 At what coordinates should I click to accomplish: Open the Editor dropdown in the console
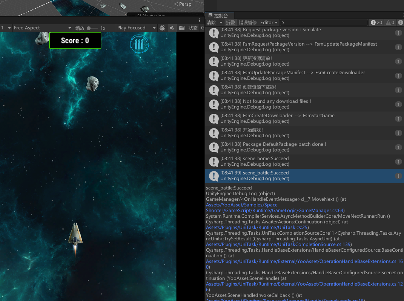(x=269, y=23)
